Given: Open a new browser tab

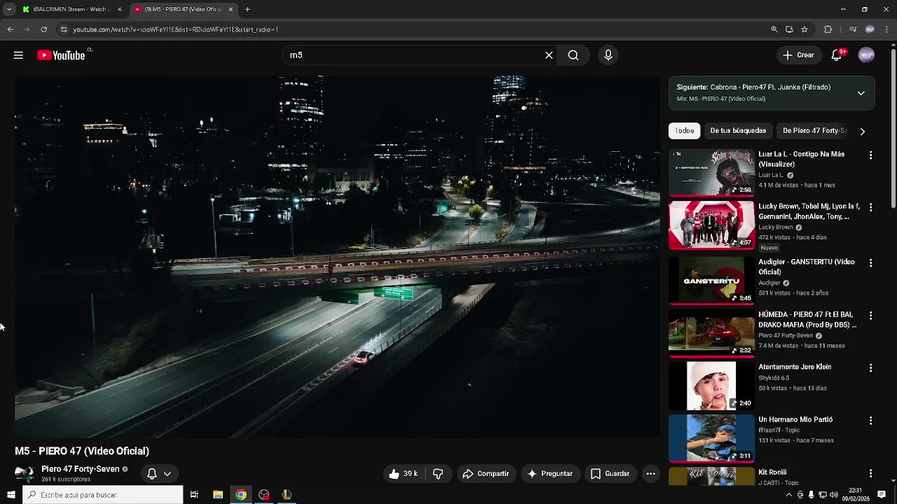Looking at the screenshot, I should 247,9.
